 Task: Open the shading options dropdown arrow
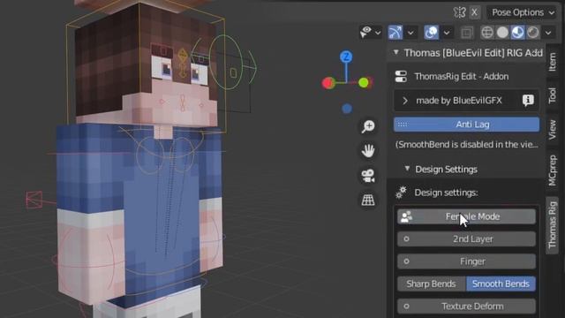click(548, 33)
